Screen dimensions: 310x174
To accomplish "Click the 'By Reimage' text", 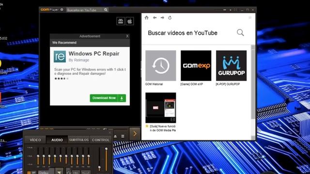I will pos(79,60).
